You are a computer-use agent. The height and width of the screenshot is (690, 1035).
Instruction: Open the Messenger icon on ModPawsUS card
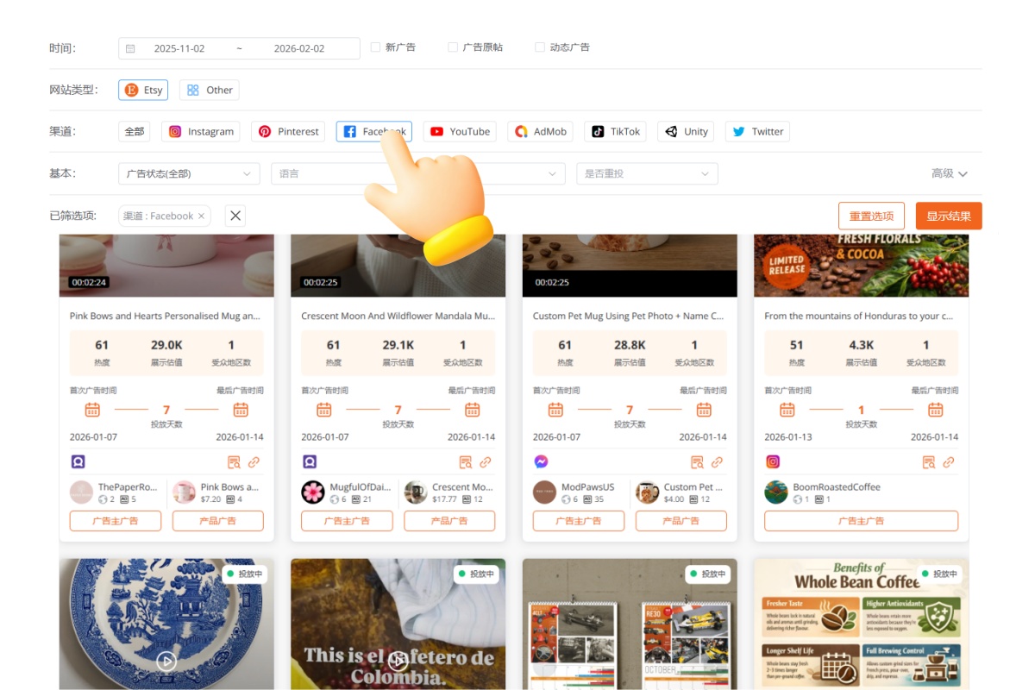(x=540, y=461)
